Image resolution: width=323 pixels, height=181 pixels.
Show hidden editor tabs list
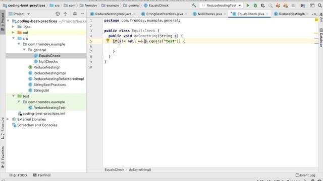coord(314,14)
